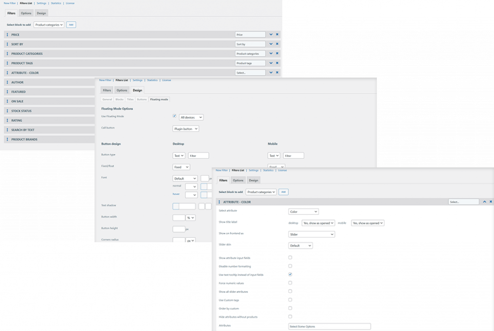Expand the SORT BY filter row chevron
The image size is (494, 331).
point(271,44)
